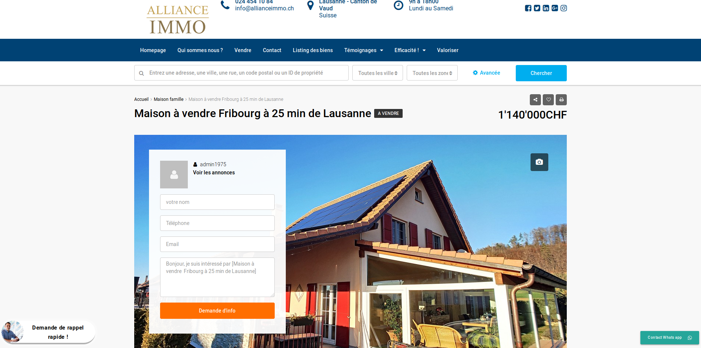Open the Instagram social icon
The width and height of the screenshot is (701, 348).
click(x=563, y=8)
